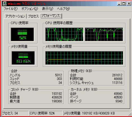Click the physical memory total 261612
Screen dimensions: 132x117
pyautogui.click(x=117, y=75)
